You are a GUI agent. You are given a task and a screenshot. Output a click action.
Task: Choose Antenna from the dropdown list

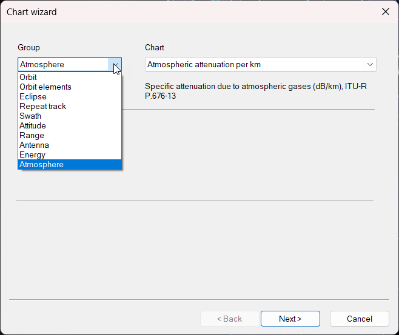[34, 145]
